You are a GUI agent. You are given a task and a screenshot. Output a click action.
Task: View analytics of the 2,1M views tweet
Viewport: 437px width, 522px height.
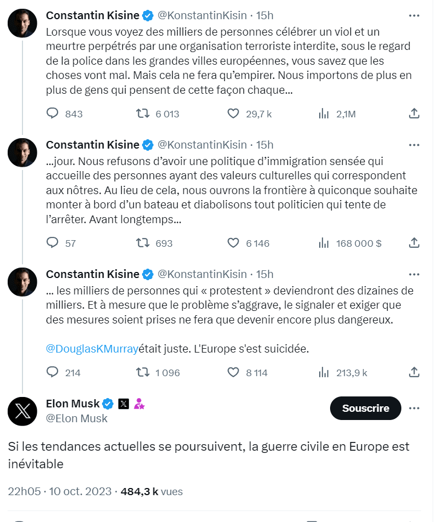coord(324,114)
